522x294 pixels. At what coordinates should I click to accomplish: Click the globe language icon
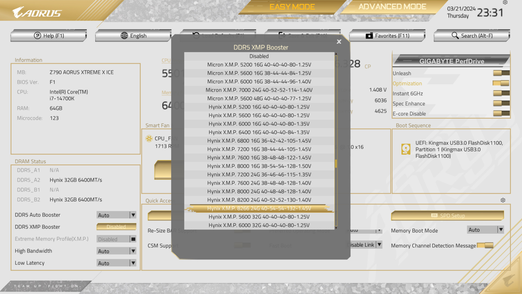(124, 36)
